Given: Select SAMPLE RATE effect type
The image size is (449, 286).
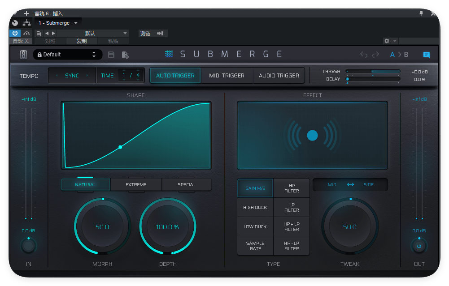Looking at the screenshot, I should point(255,246).
